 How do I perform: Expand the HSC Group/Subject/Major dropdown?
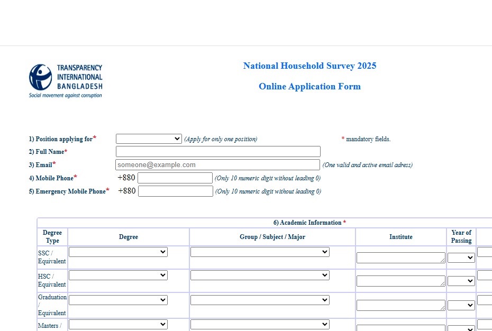260,275
